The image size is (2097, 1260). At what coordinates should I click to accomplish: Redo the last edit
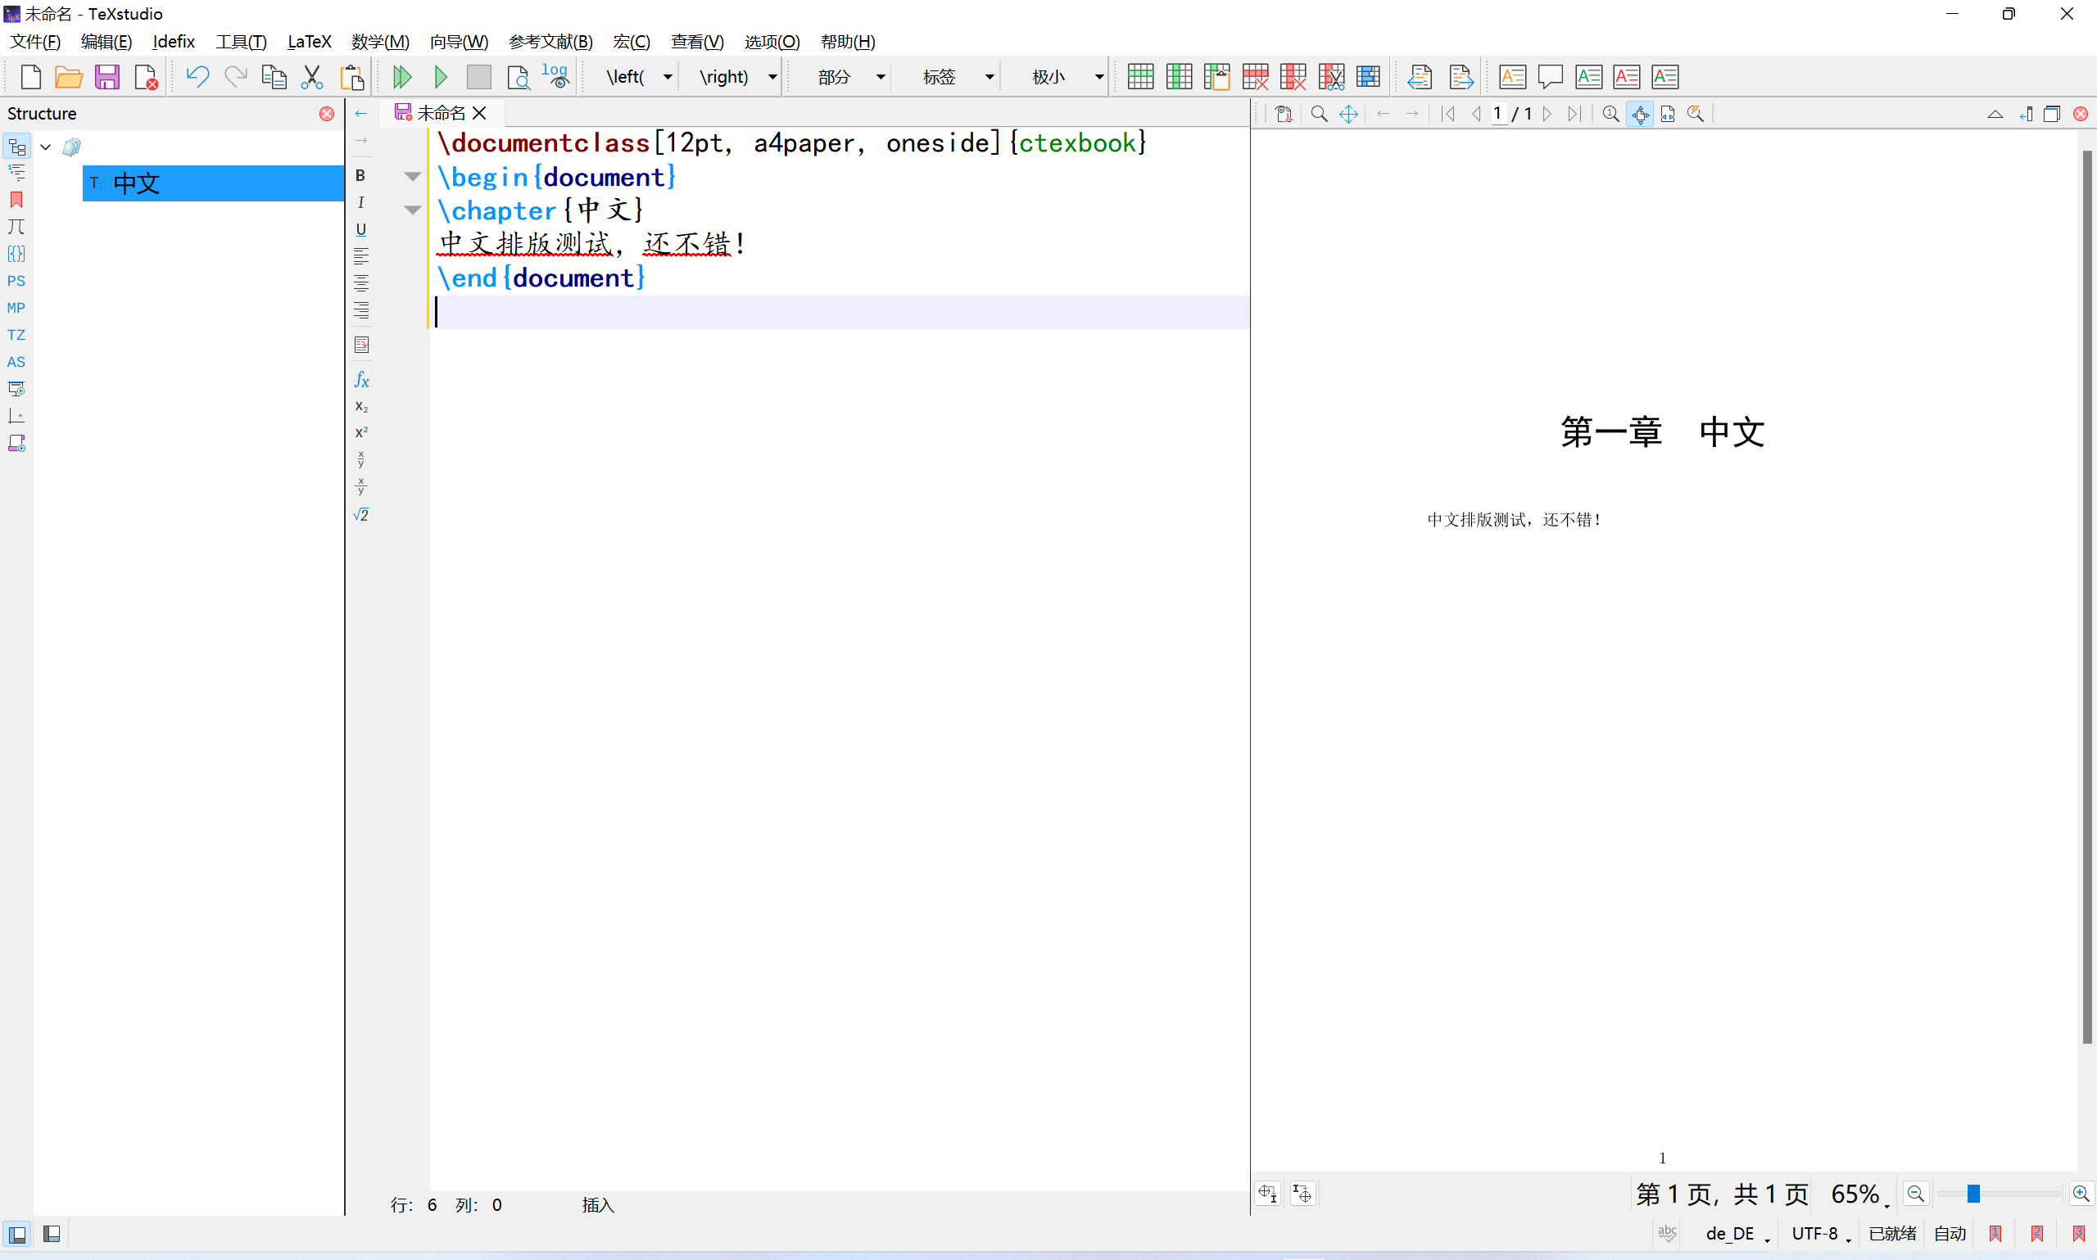tap(235, 76)
